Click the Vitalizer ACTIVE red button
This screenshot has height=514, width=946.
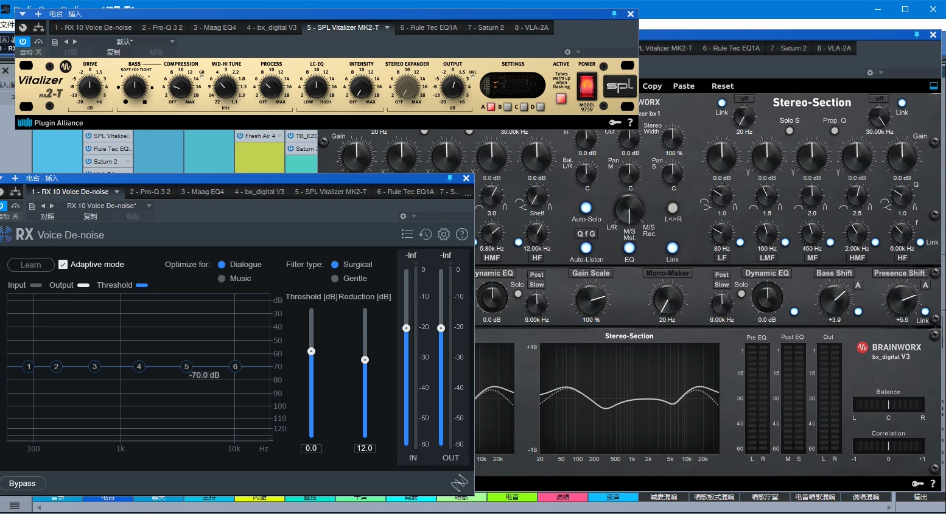pyautogui.click(x=561, y=97)
